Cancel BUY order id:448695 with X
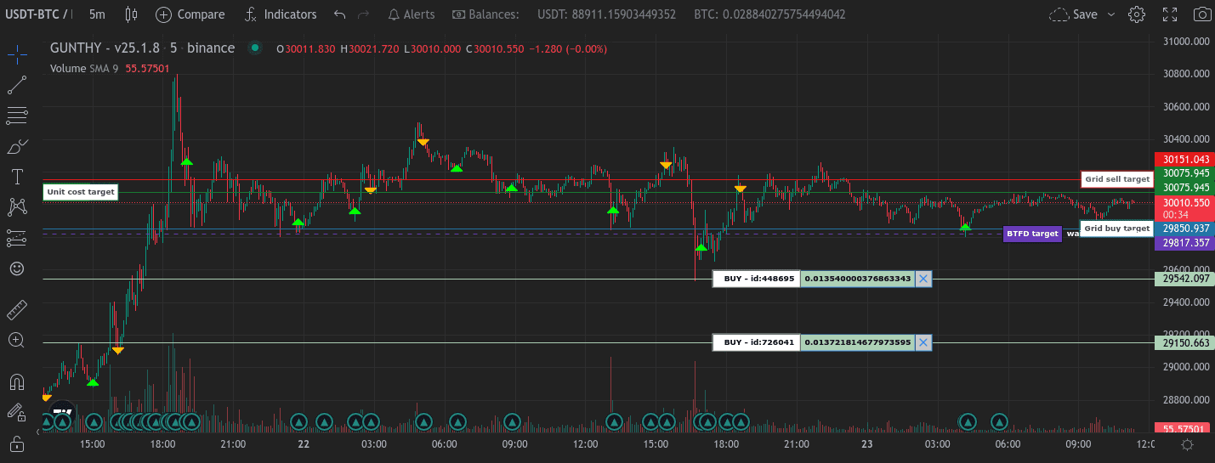 (x=923, y=279)
